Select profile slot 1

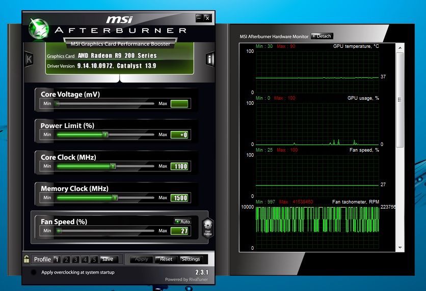click(57, 259)
